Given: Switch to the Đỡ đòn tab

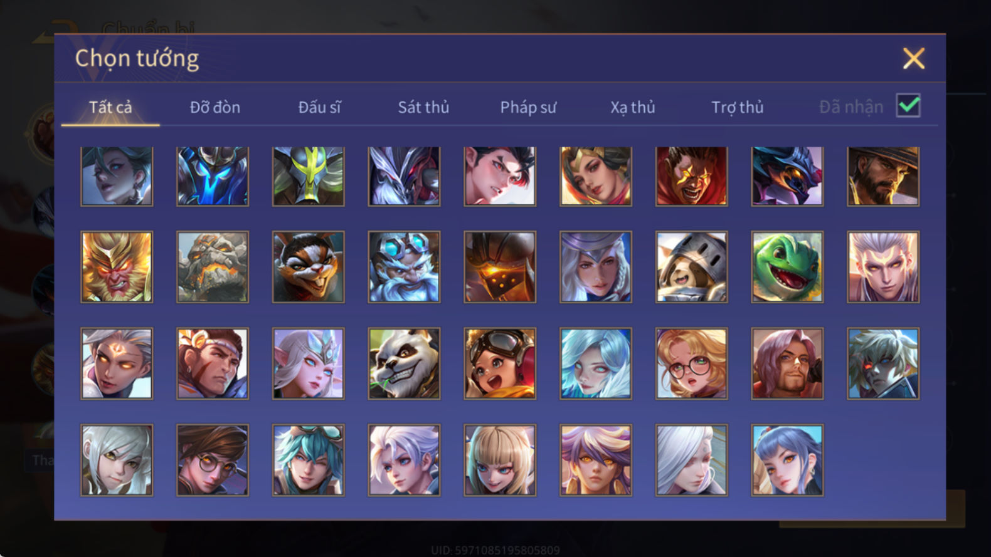Looking at the screenshot, I should point(215,107).
